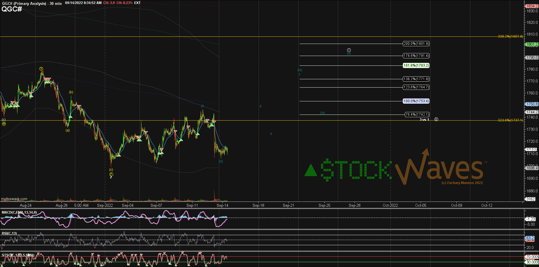The width and height of the screenshot is (539, 267).
Task: Click the stochastic 70.0000 level tag
Action: pyautogui.click(x=532, y=257)
